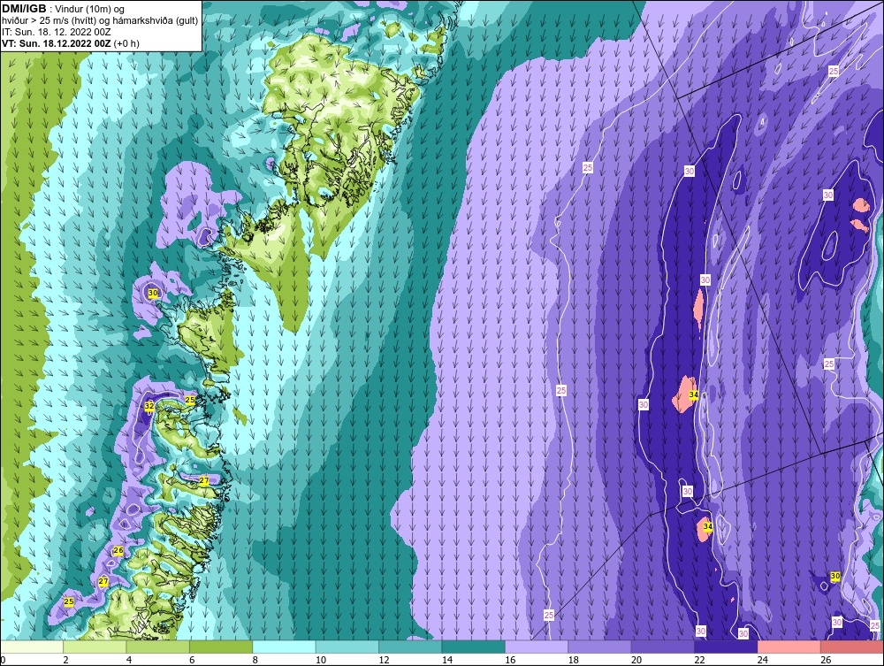Click legend scale value 20

pyautogui.click(x=636, y=660)
